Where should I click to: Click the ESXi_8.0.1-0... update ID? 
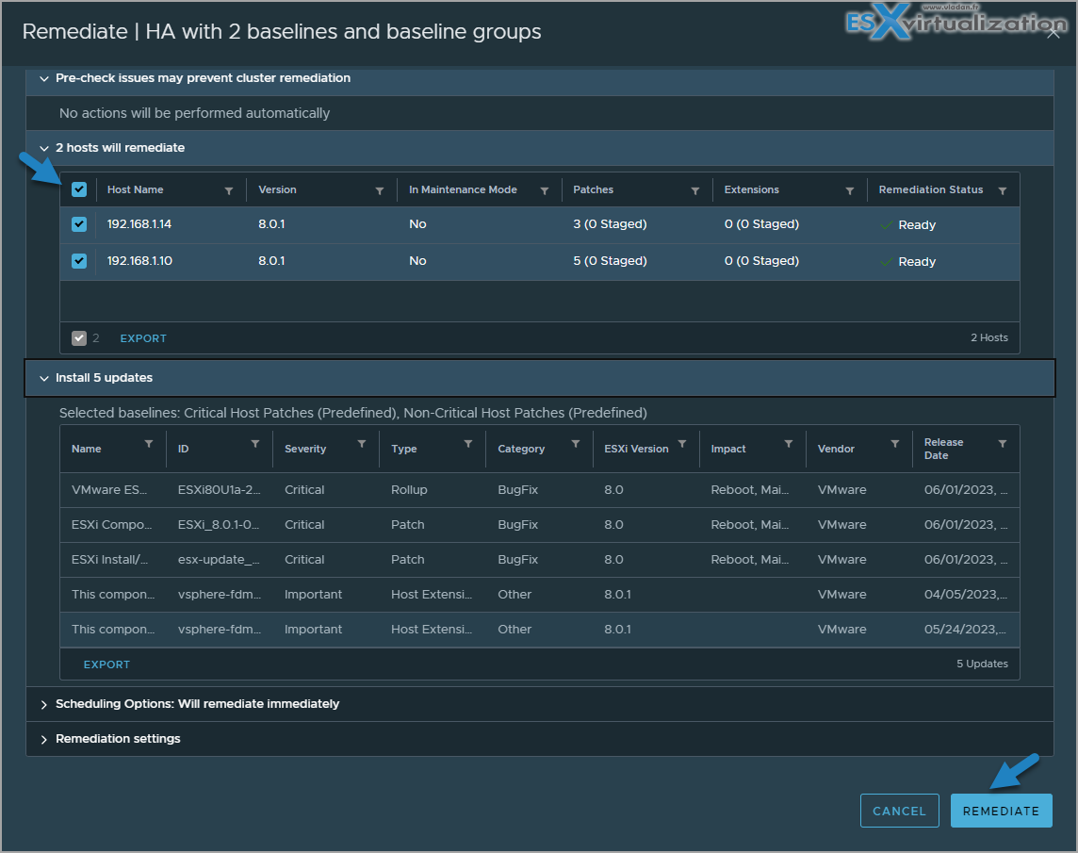[219, 525]
